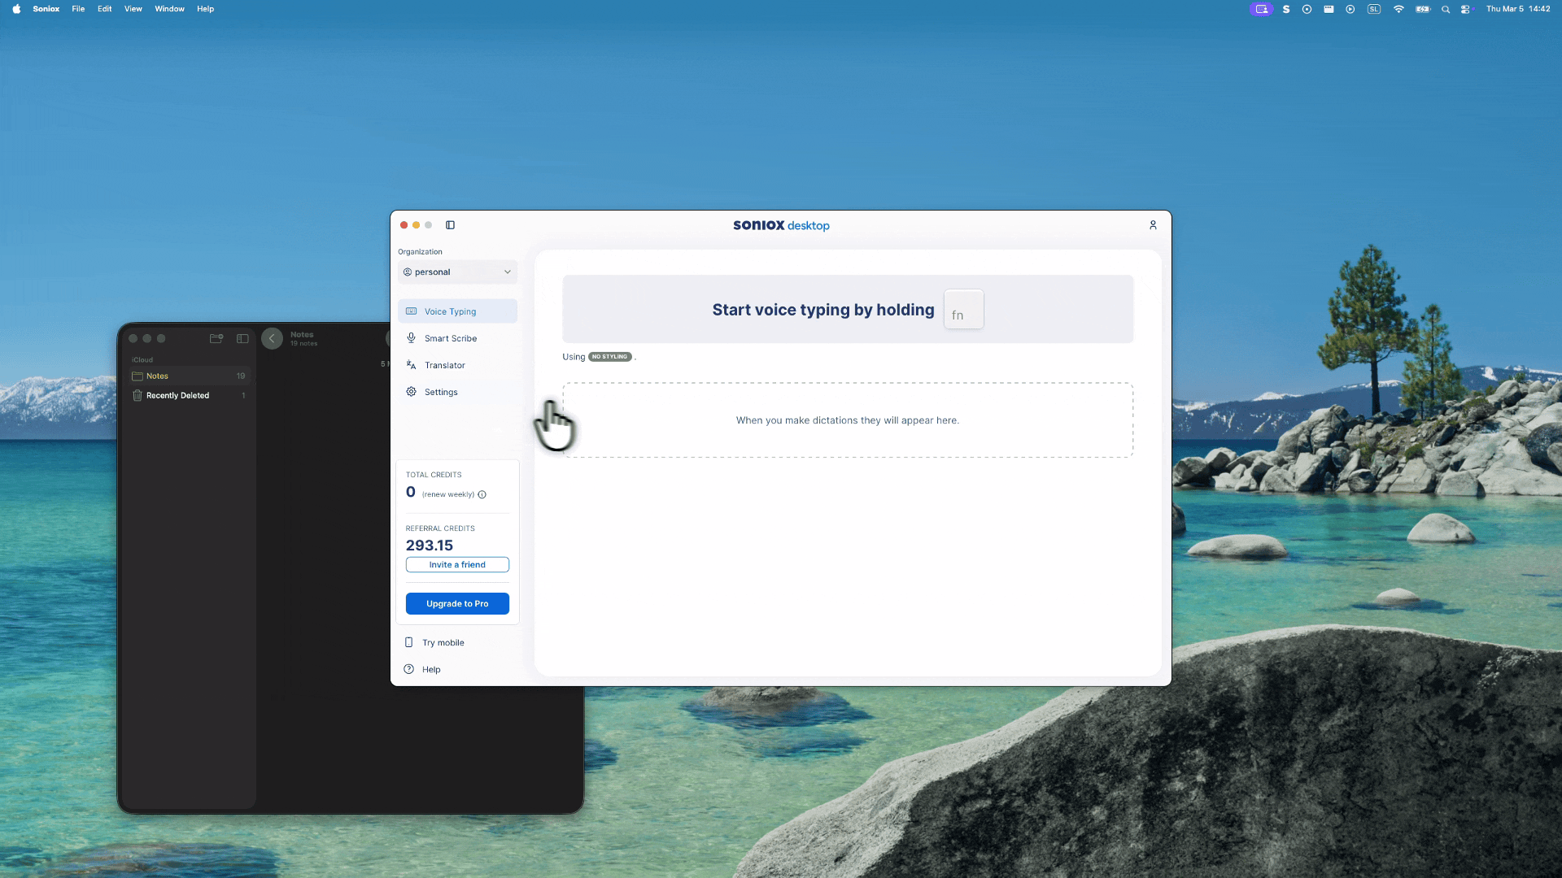Open Spotlight search in menu bar
1562x878 pixels.
click(1446, 9)
